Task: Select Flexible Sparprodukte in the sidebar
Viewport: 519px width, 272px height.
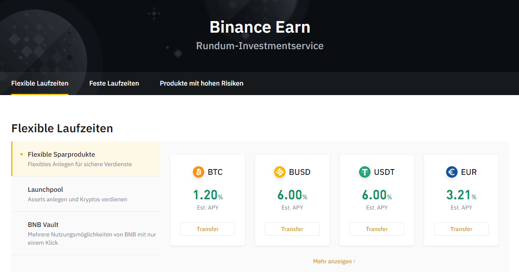Action: pos(86,159)
